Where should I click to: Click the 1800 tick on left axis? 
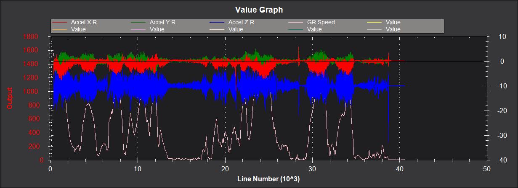point(42,37)
